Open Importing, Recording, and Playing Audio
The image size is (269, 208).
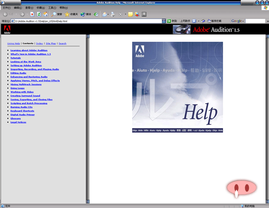[35, 69]
